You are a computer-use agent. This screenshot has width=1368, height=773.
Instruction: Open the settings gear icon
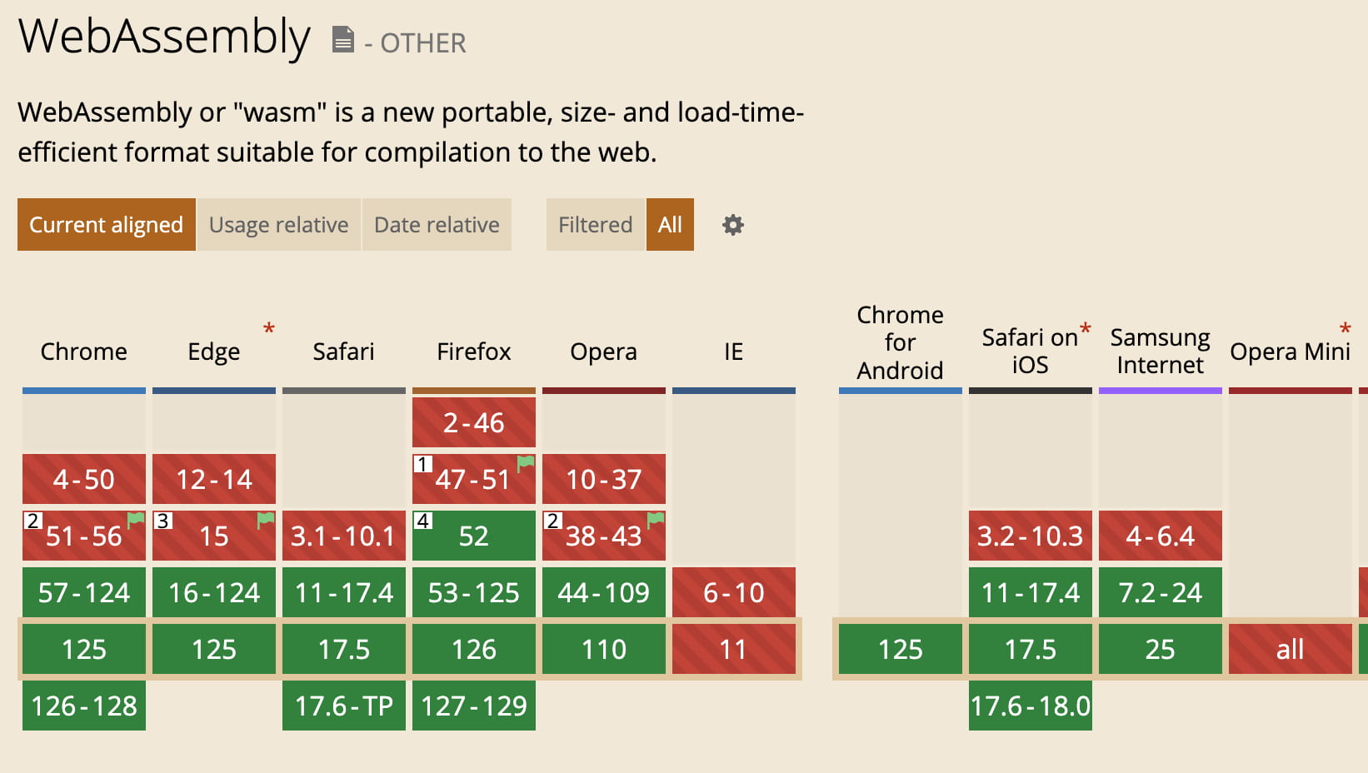[x=733, y=225]
